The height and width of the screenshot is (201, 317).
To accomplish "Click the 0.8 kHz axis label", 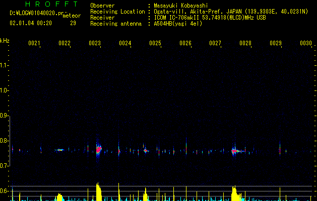I will coord(4,141).
